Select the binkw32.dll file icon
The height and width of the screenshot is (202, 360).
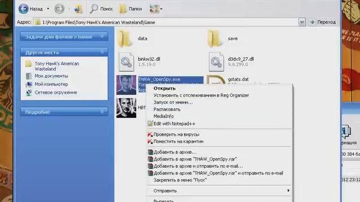(126, 61)
